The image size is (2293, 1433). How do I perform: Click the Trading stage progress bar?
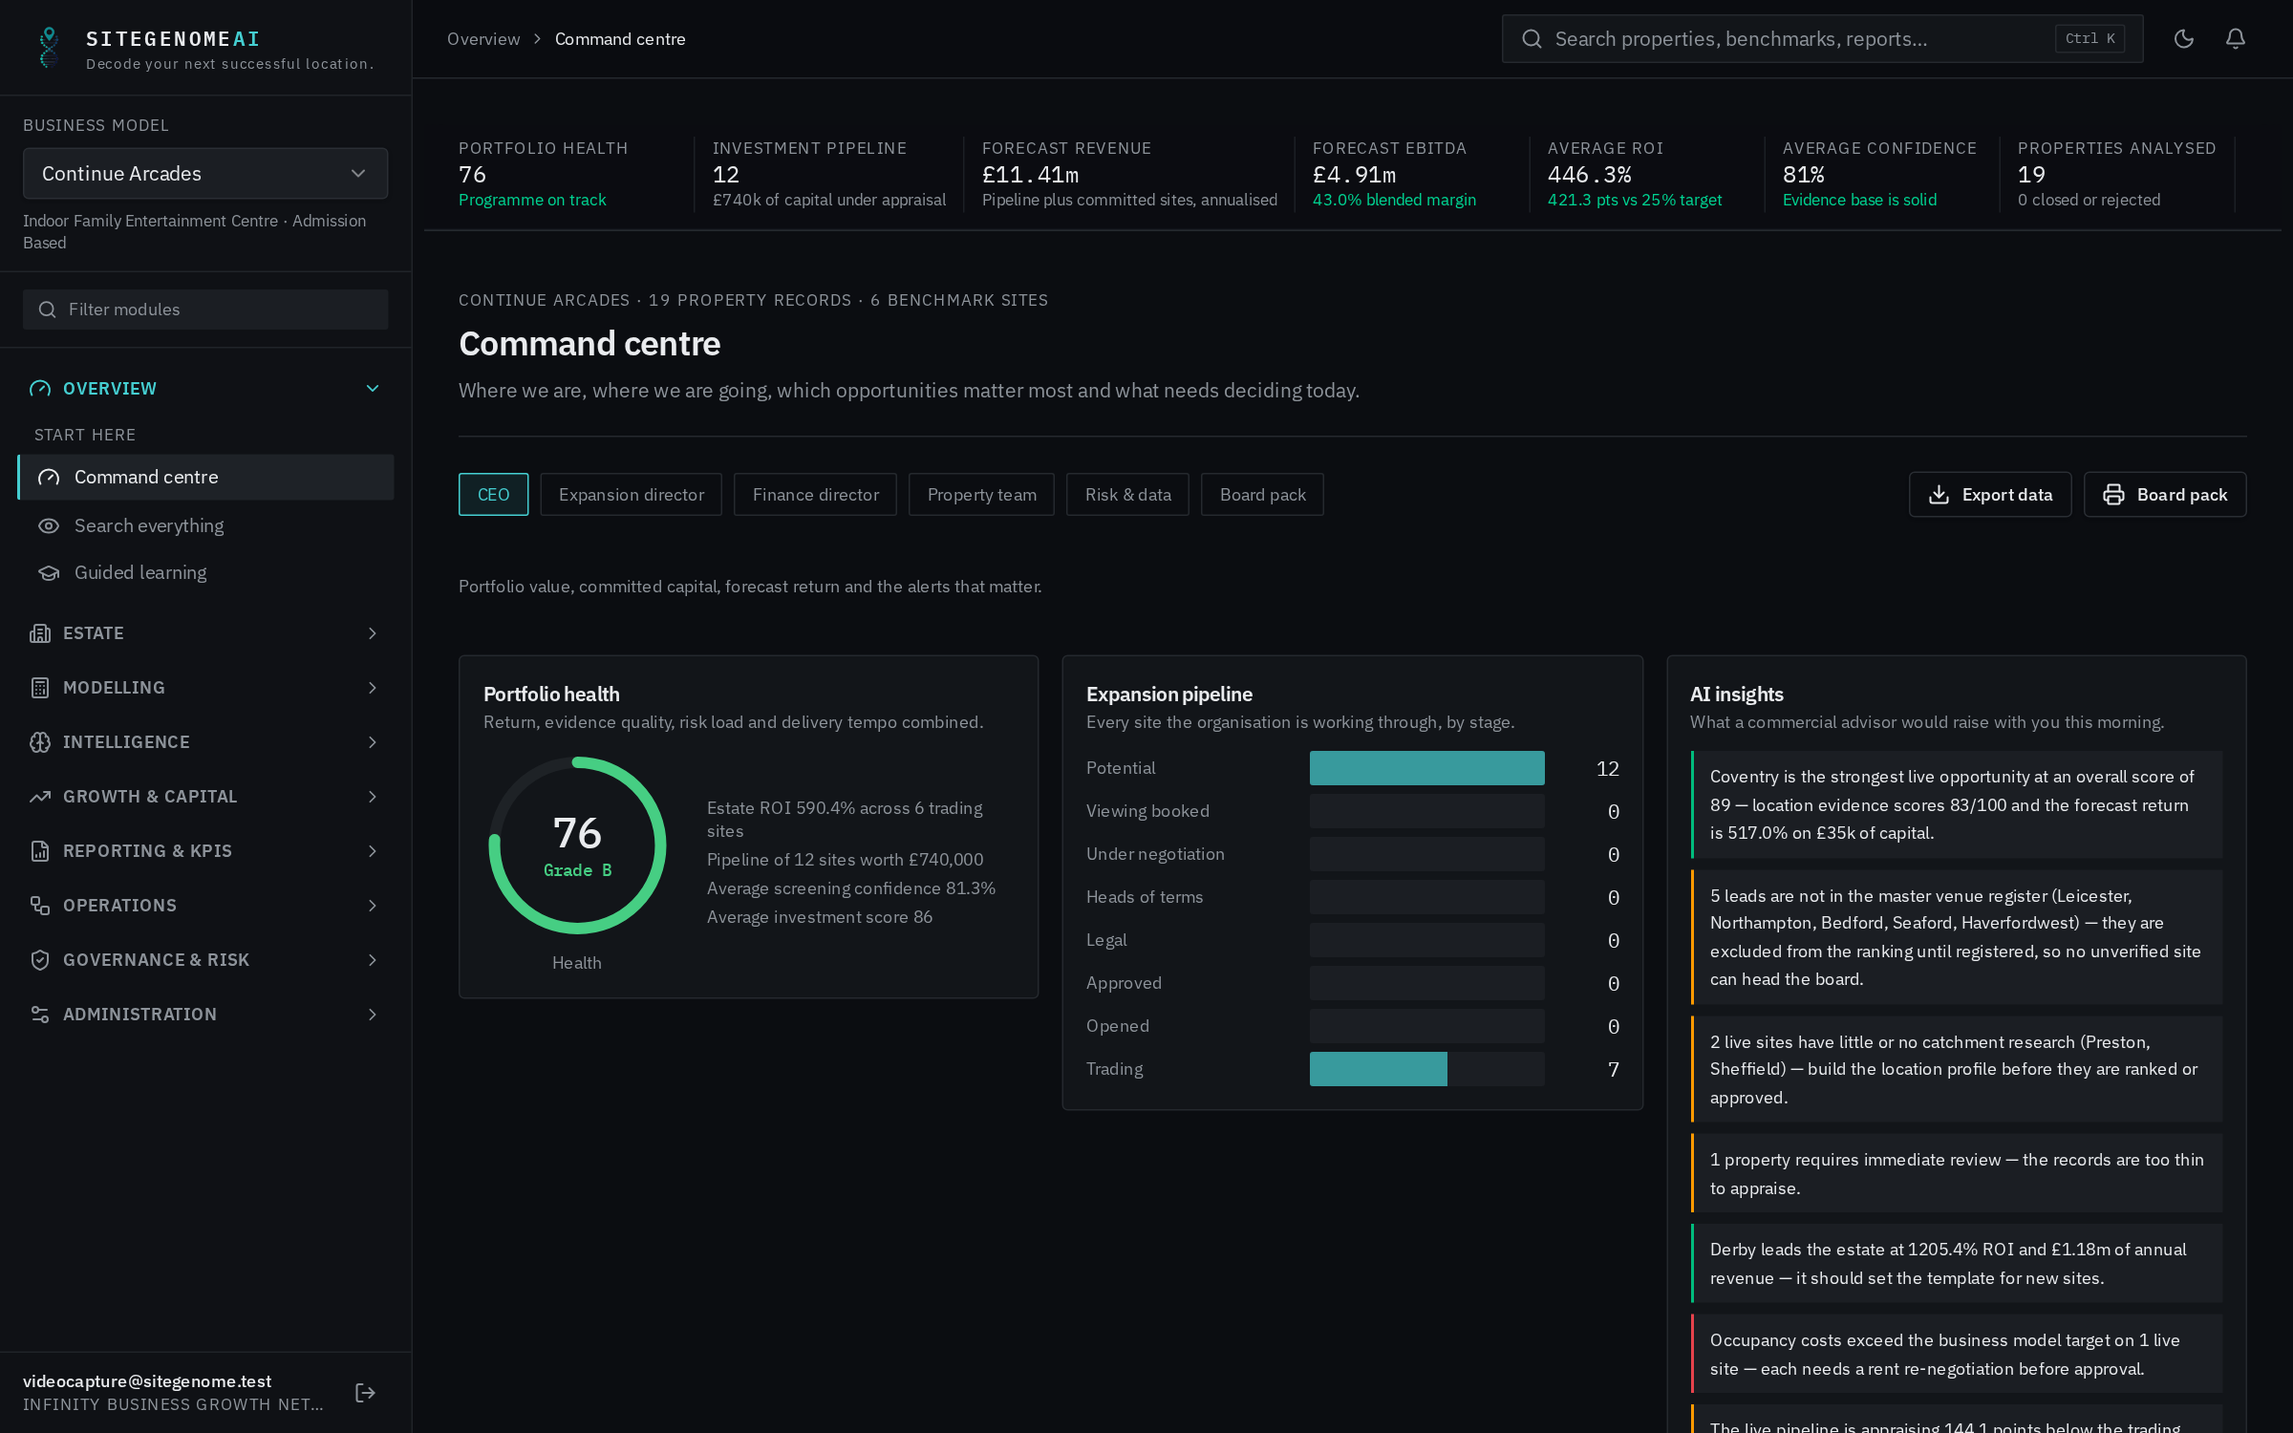tap(1426, 1069)
